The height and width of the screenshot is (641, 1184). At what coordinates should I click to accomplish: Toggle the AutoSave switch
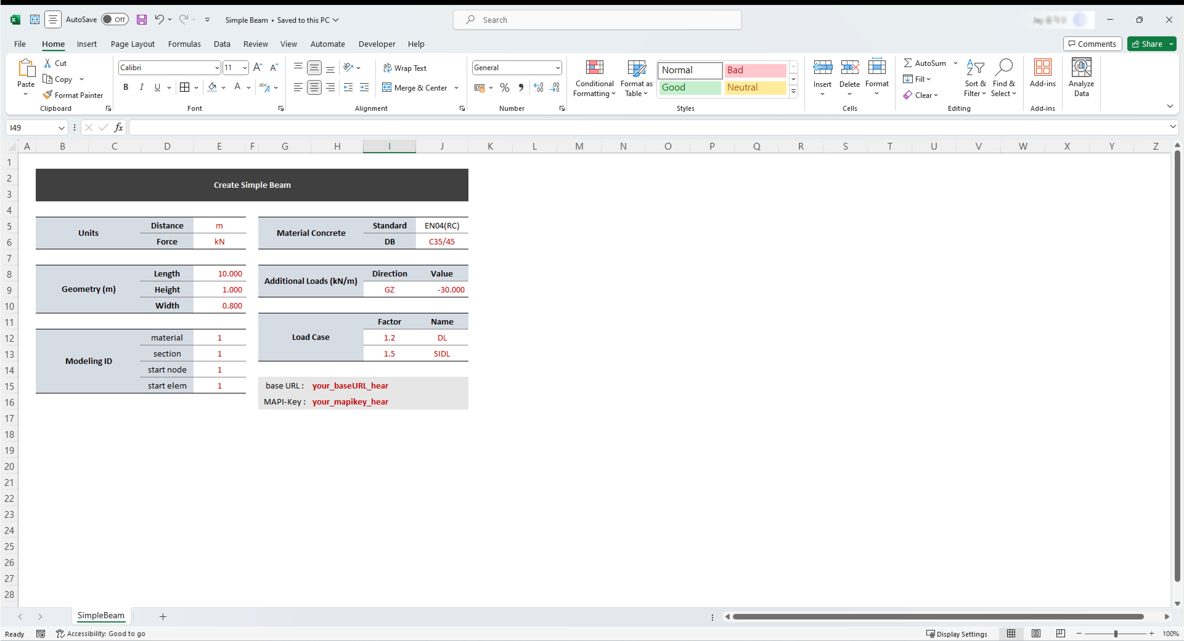point(114,20)
